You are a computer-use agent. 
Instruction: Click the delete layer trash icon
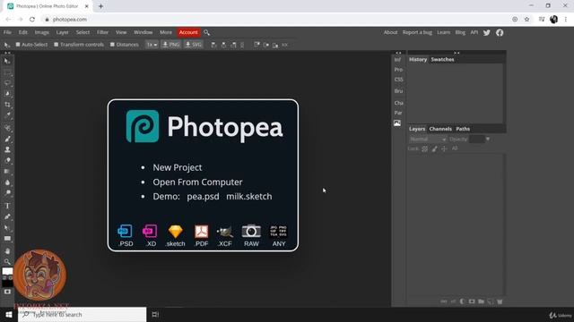pyautogui.click(x=500, y=301)
